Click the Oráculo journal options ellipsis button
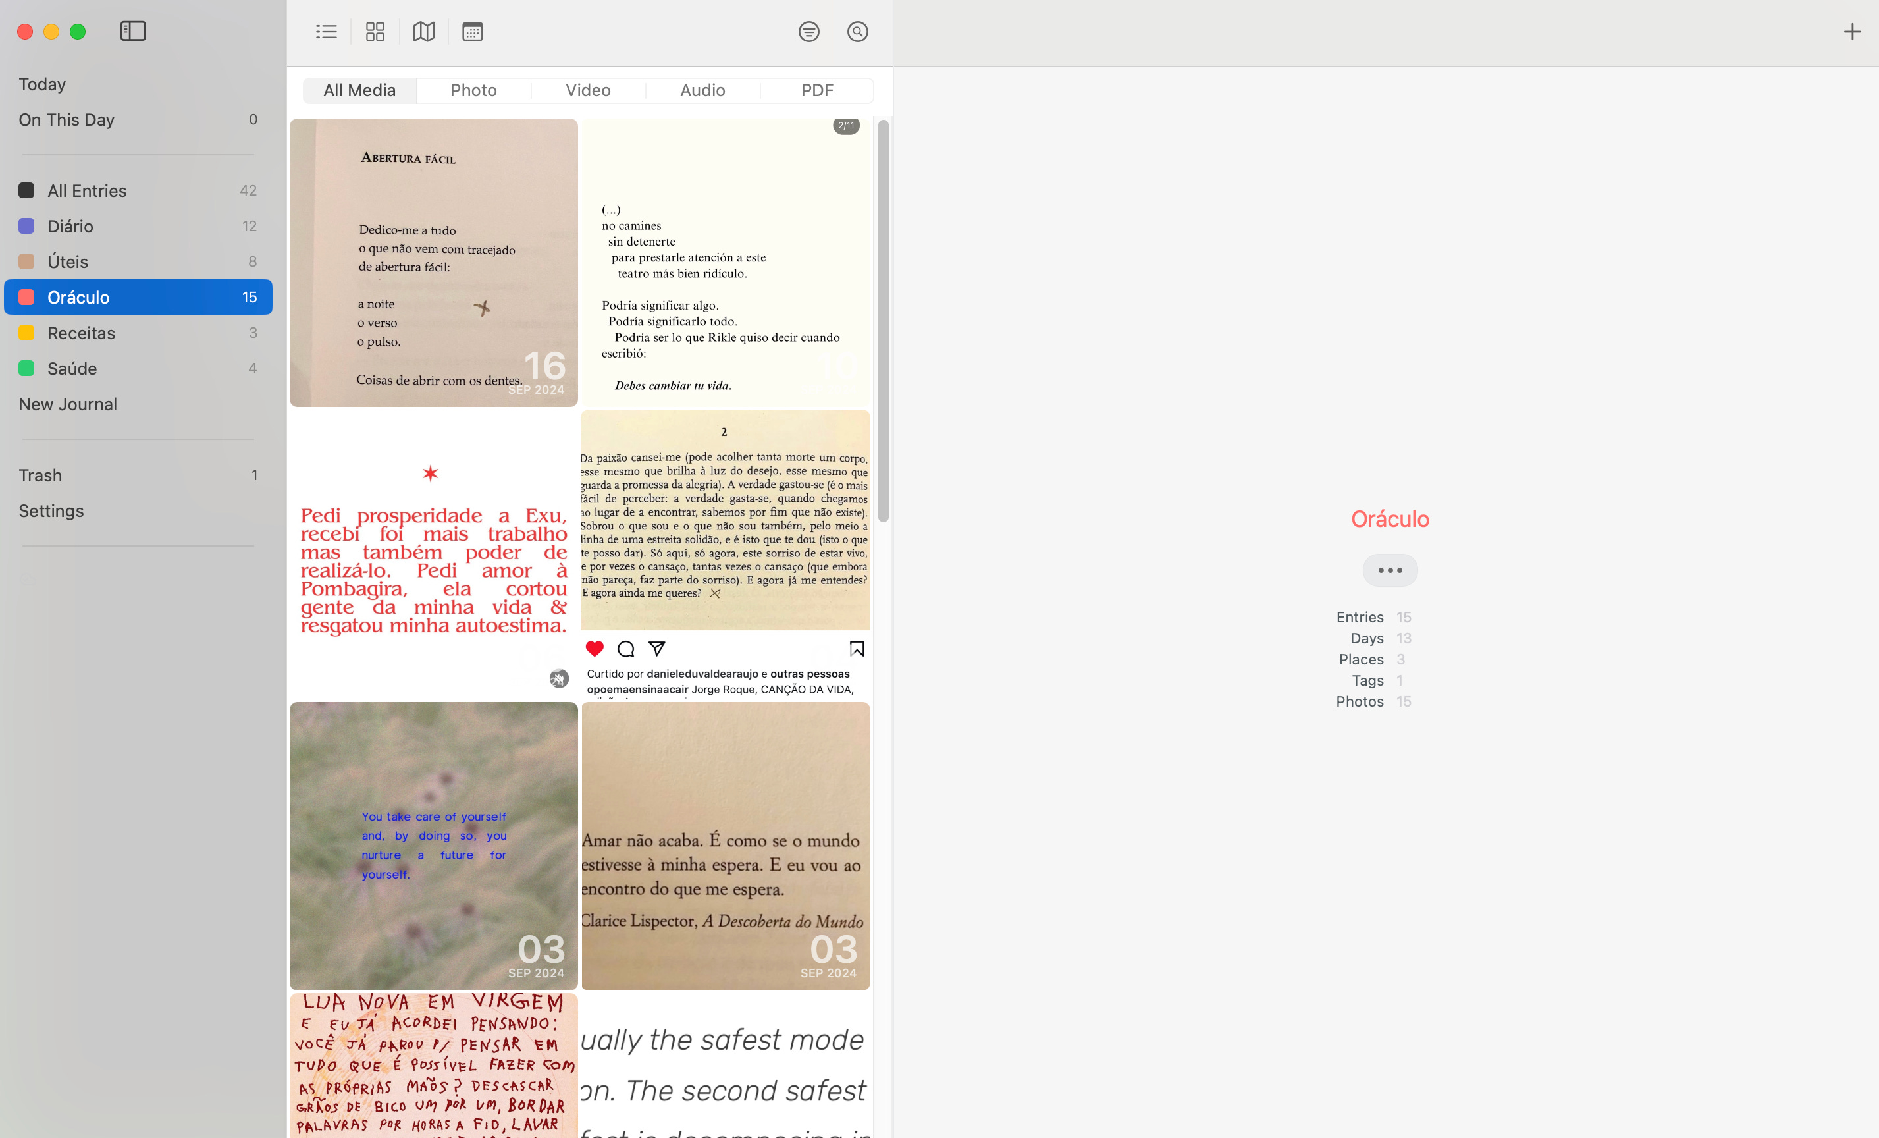The width and height of the screenshot is (1879, 1138). coord(1390,570)
